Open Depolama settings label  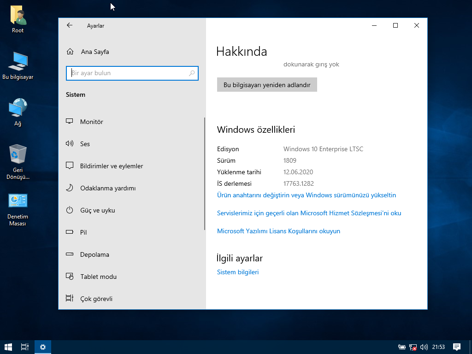pos(94,254)
